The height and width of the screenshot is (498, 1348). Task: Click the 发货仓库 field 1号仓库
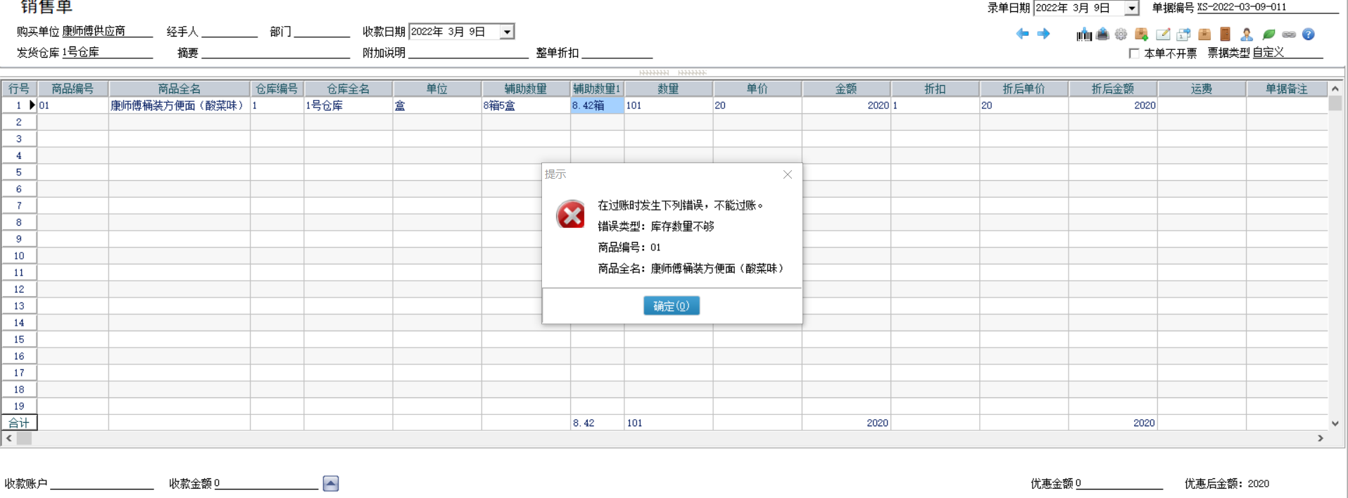107,52
